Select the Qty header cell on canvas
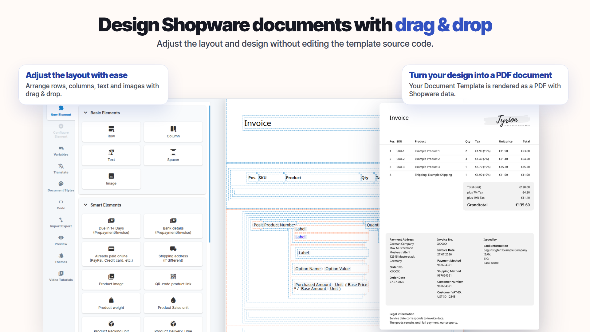 click(x=365, y=178)
